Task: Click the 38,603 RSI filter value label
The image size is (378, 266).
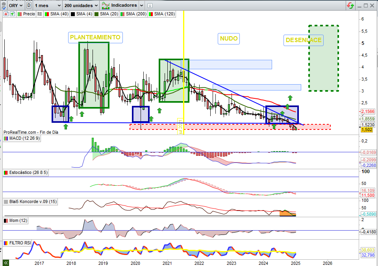Action: coord(368,250)
